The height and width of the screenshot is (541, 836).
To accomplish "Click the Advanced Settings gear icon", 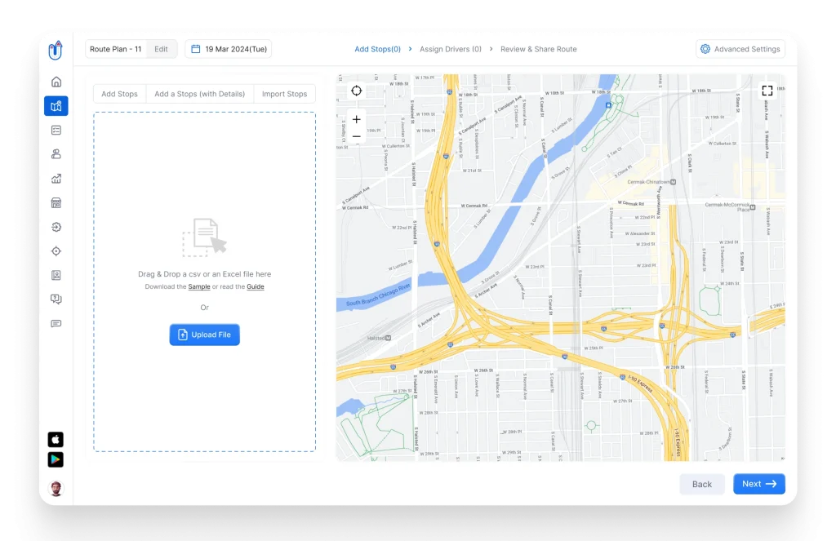I will click(705, 49).
